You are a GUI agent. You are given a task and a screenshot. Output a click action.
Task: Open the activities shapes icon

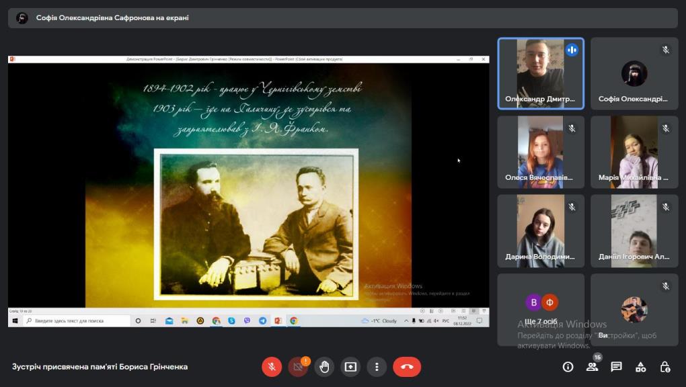click(640, 367)
